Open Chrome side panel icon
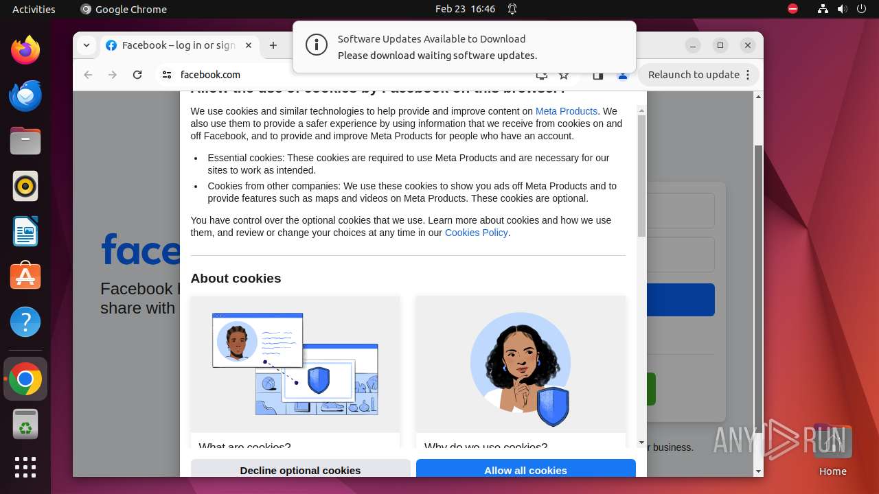This screenshot has width=879, height=494. click(x=598, y=75)
